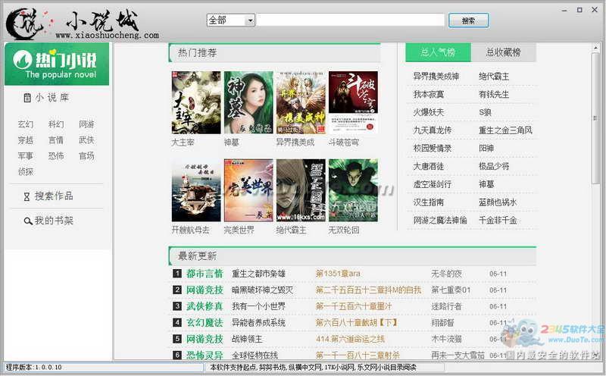Image resolution: width=606 pixels, height=376 pixels.
Task: Select the 恐怖 category
Action: point(56,156)
